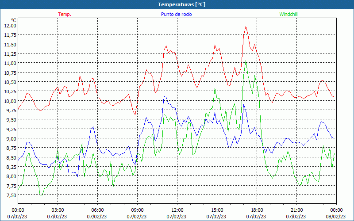Click the 11,75 y-axis value

coord(10,35)
